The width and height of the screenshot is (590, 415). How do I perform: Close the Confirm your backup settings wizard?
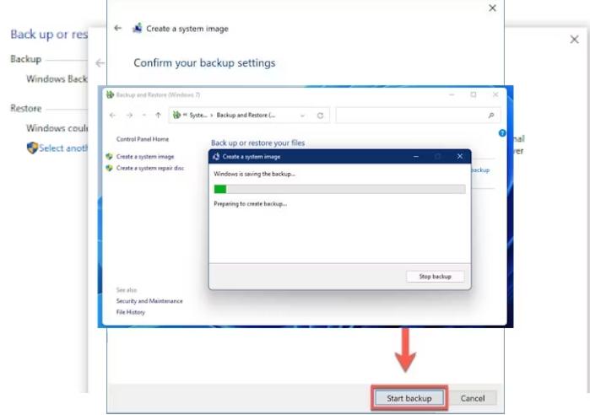point(492,8)
